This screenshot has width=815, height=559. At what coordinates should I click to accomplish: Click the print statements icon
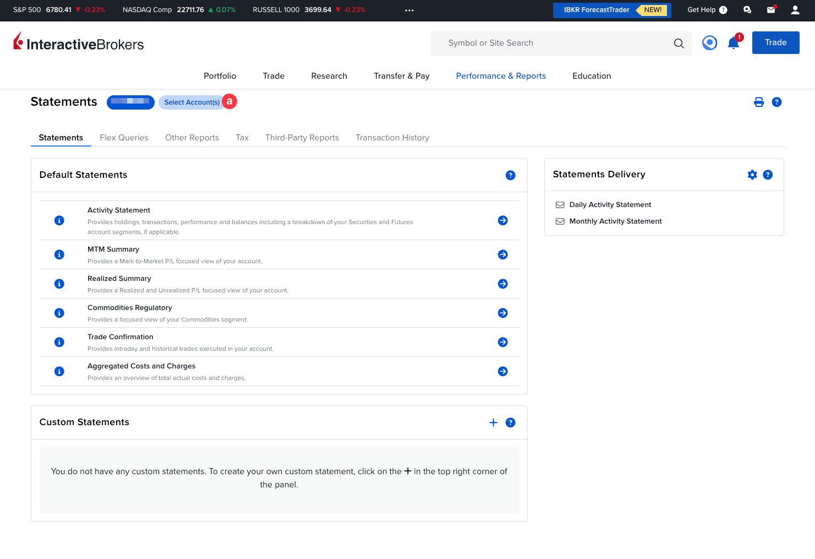[x=758, y=102]
